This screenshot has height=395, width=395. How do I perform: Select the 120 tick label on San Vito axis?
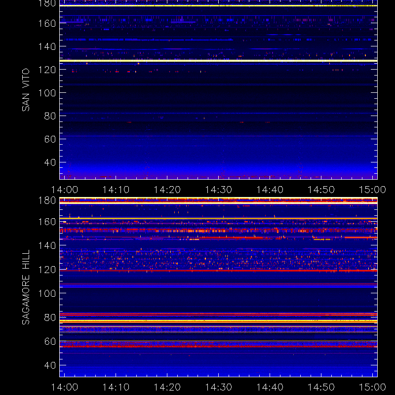click(47, 70)
